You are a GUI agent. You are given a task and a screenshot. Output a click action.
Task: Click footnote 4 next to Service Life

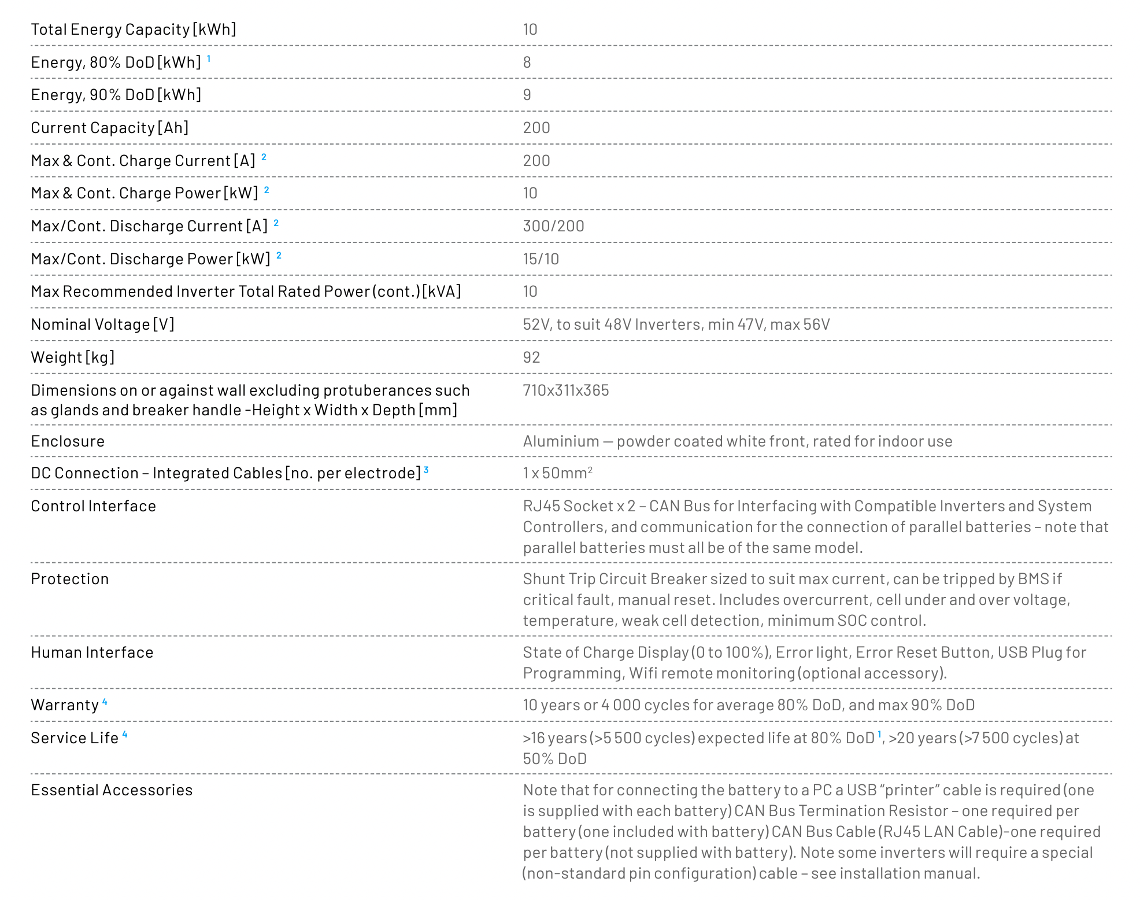124,735
